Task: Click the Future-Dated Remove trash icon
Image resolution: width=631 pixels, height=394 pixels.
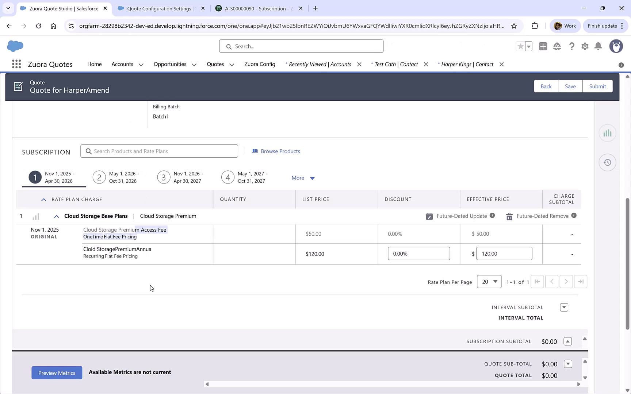Action: click(x=509, y=216)
